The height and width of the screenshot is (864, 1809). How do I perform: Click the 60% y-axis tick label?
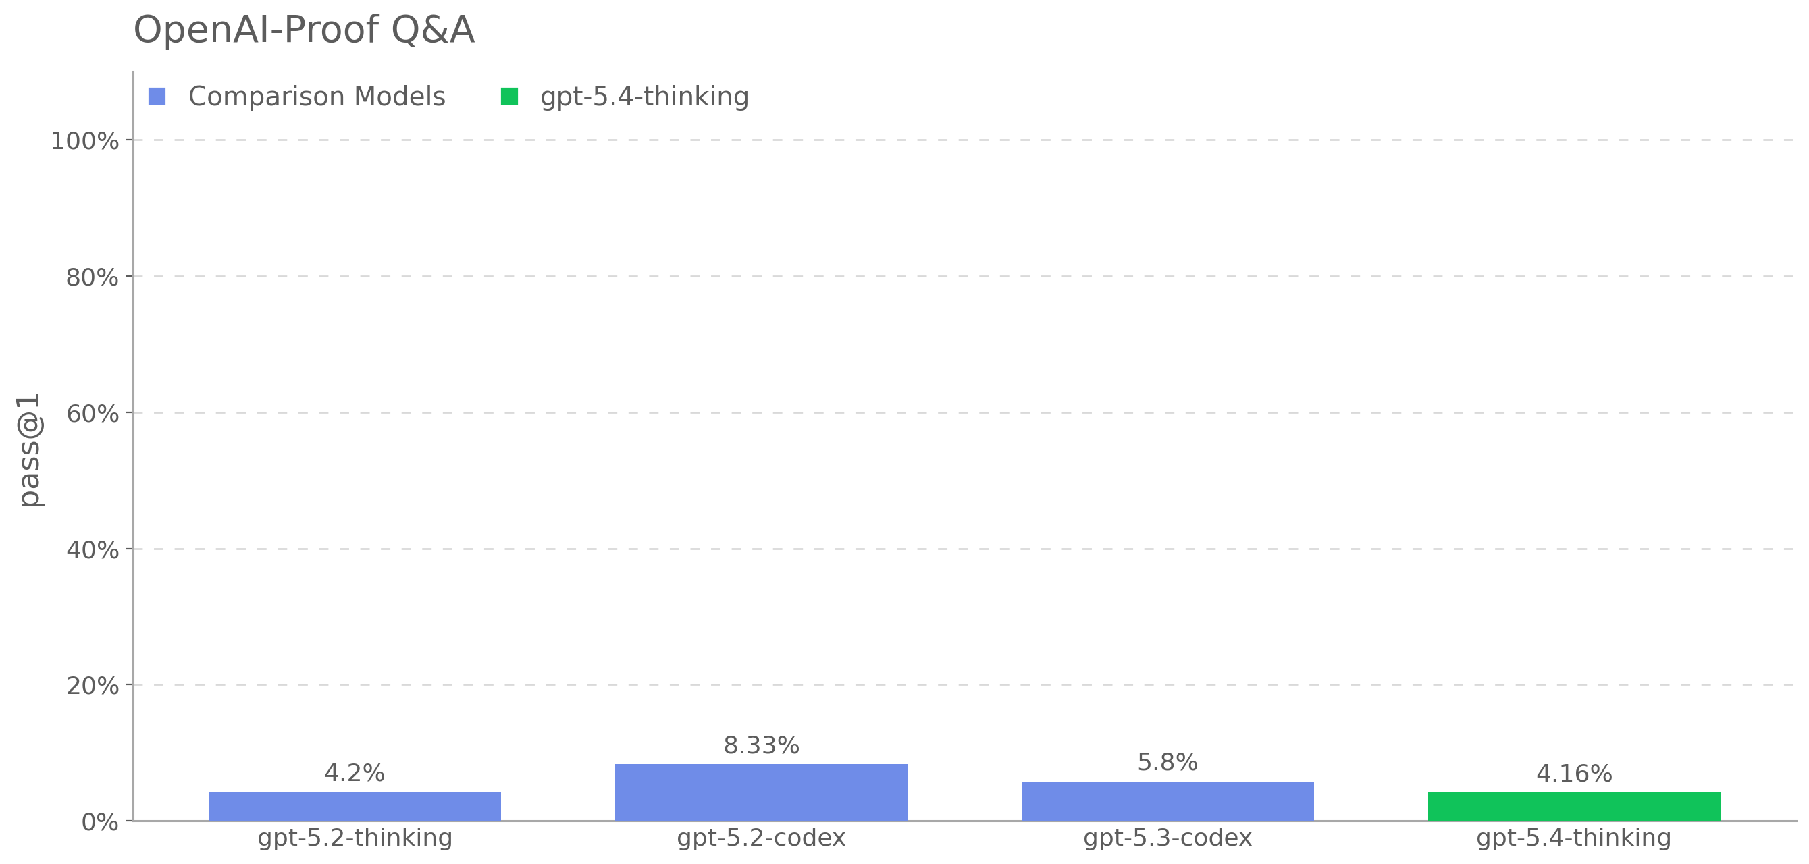pos(92,413)
